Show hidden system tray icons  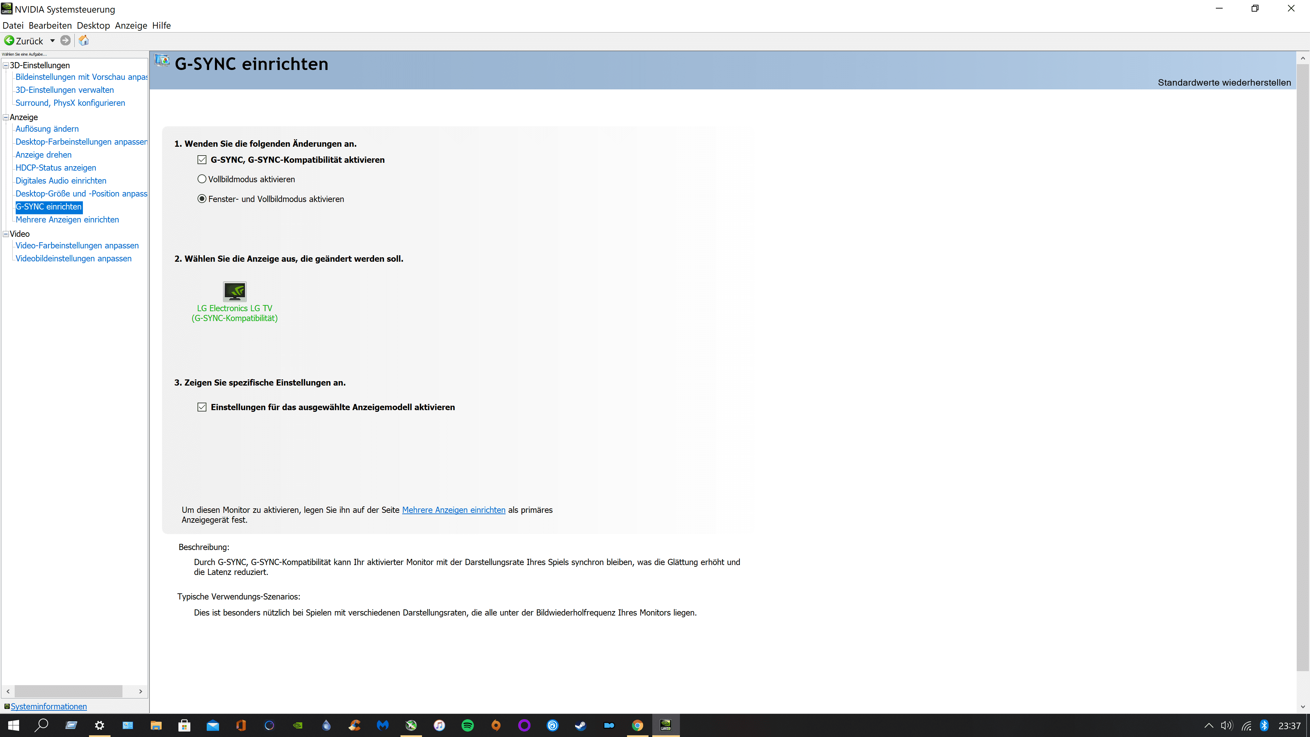[x=1209, y=726]
